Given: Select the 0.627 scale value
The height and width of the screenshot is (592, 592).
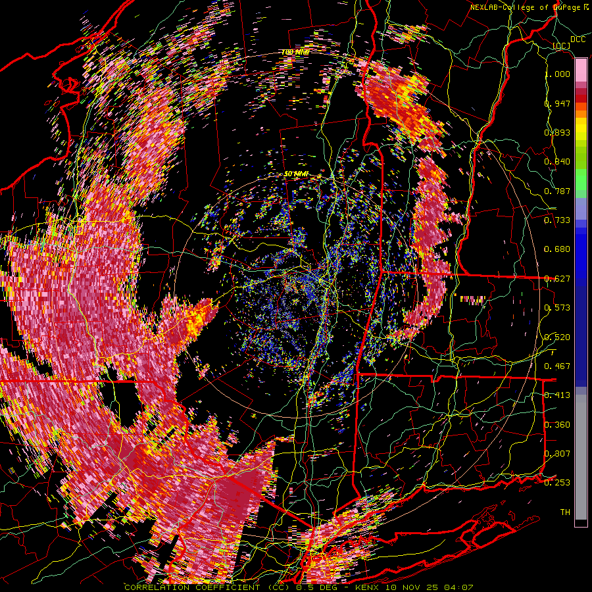Looking at the screenshot, I should click(558, 279).
